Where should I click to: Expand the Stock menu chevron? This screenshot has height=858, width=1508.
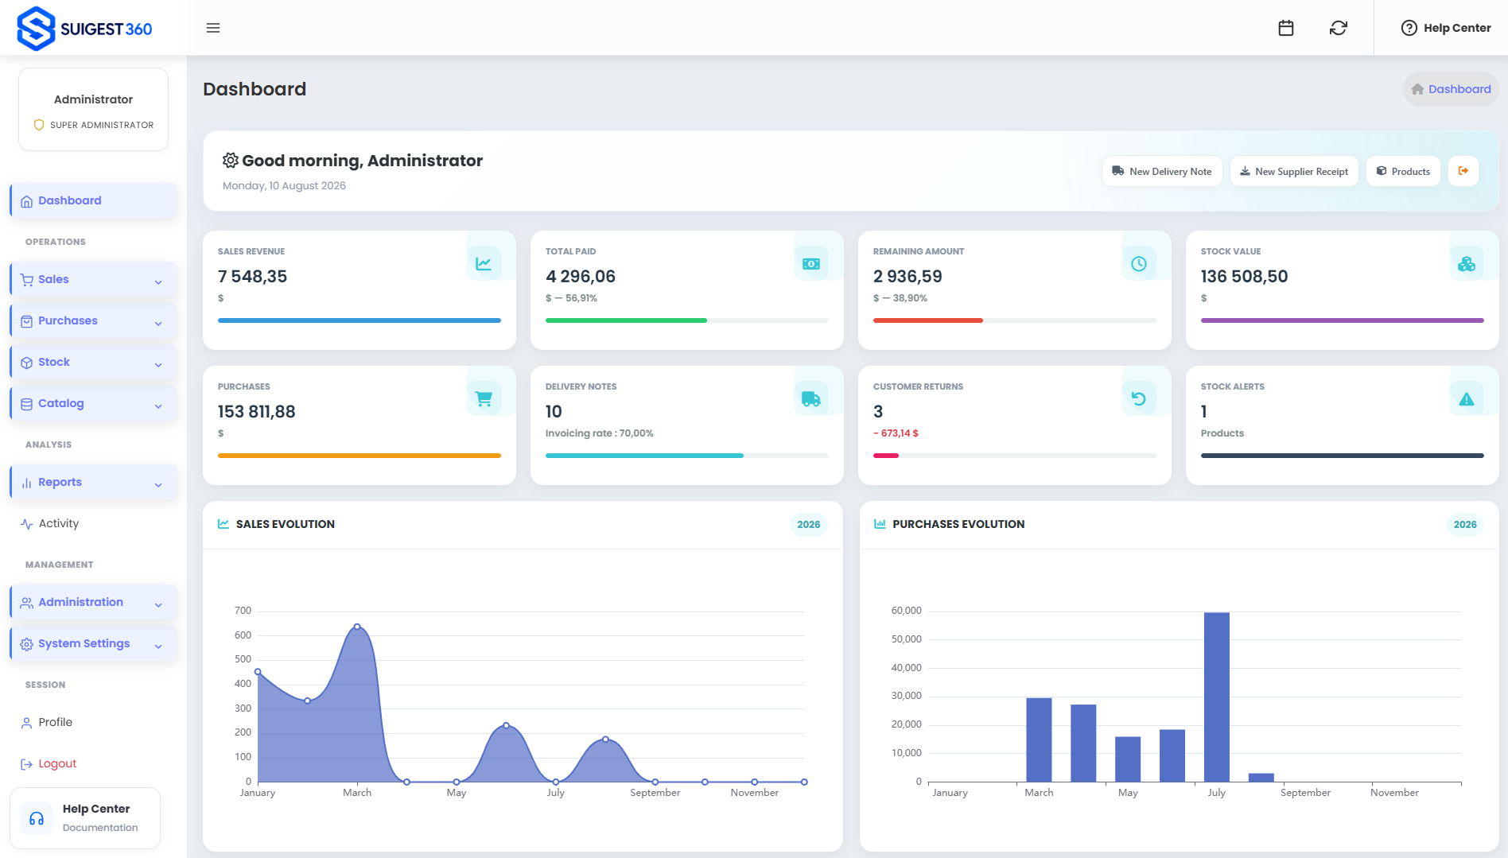pos(158,364)
